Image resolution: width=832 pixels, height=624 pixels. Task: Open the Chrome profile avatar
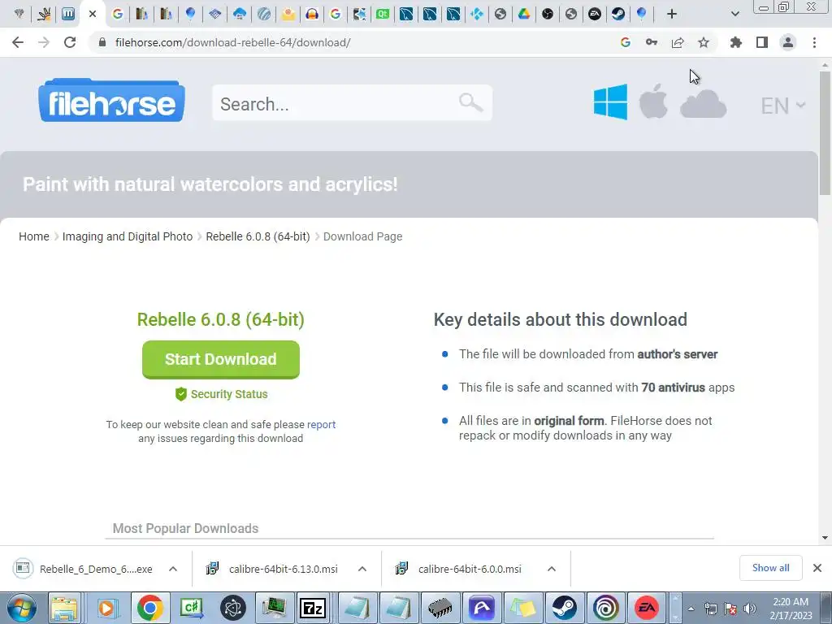point(788,42)
